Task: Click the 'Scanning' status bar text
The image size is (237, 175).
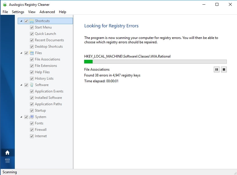Action: pos(10,172)
